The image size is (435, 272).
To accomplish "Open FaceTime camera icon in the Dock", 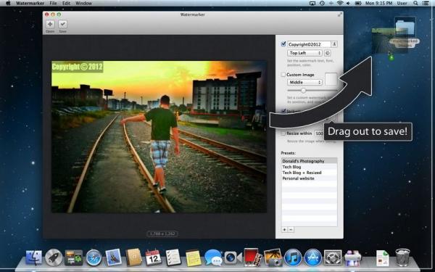I will coord(233,257).
